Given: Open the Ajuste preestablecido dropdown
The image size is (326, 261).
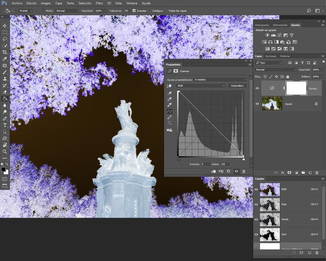Looking at the screenshot, I should (x=220, y=80).
